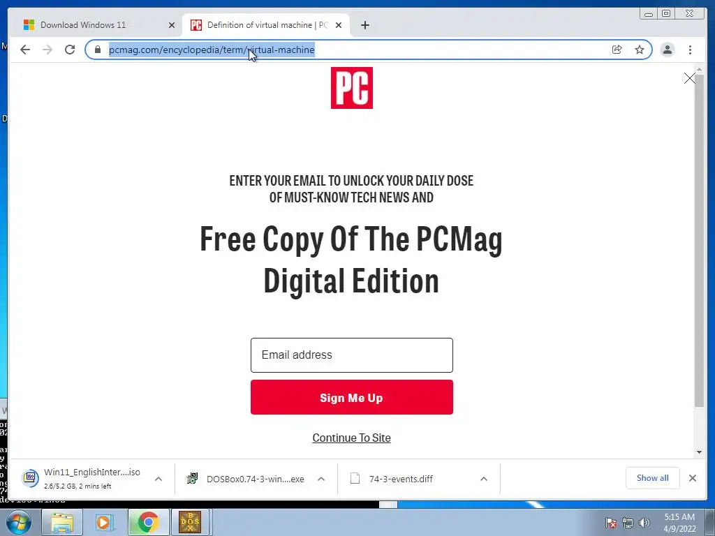View site information via the lock icon
The height and width of the screenshot is (536, 715).
pyautogui.click(x=98, y=50)
